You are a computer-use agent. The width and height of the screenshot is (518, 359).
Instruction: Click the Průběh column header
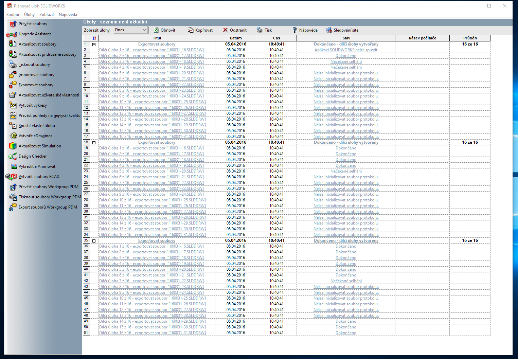[x=470, y=38]
